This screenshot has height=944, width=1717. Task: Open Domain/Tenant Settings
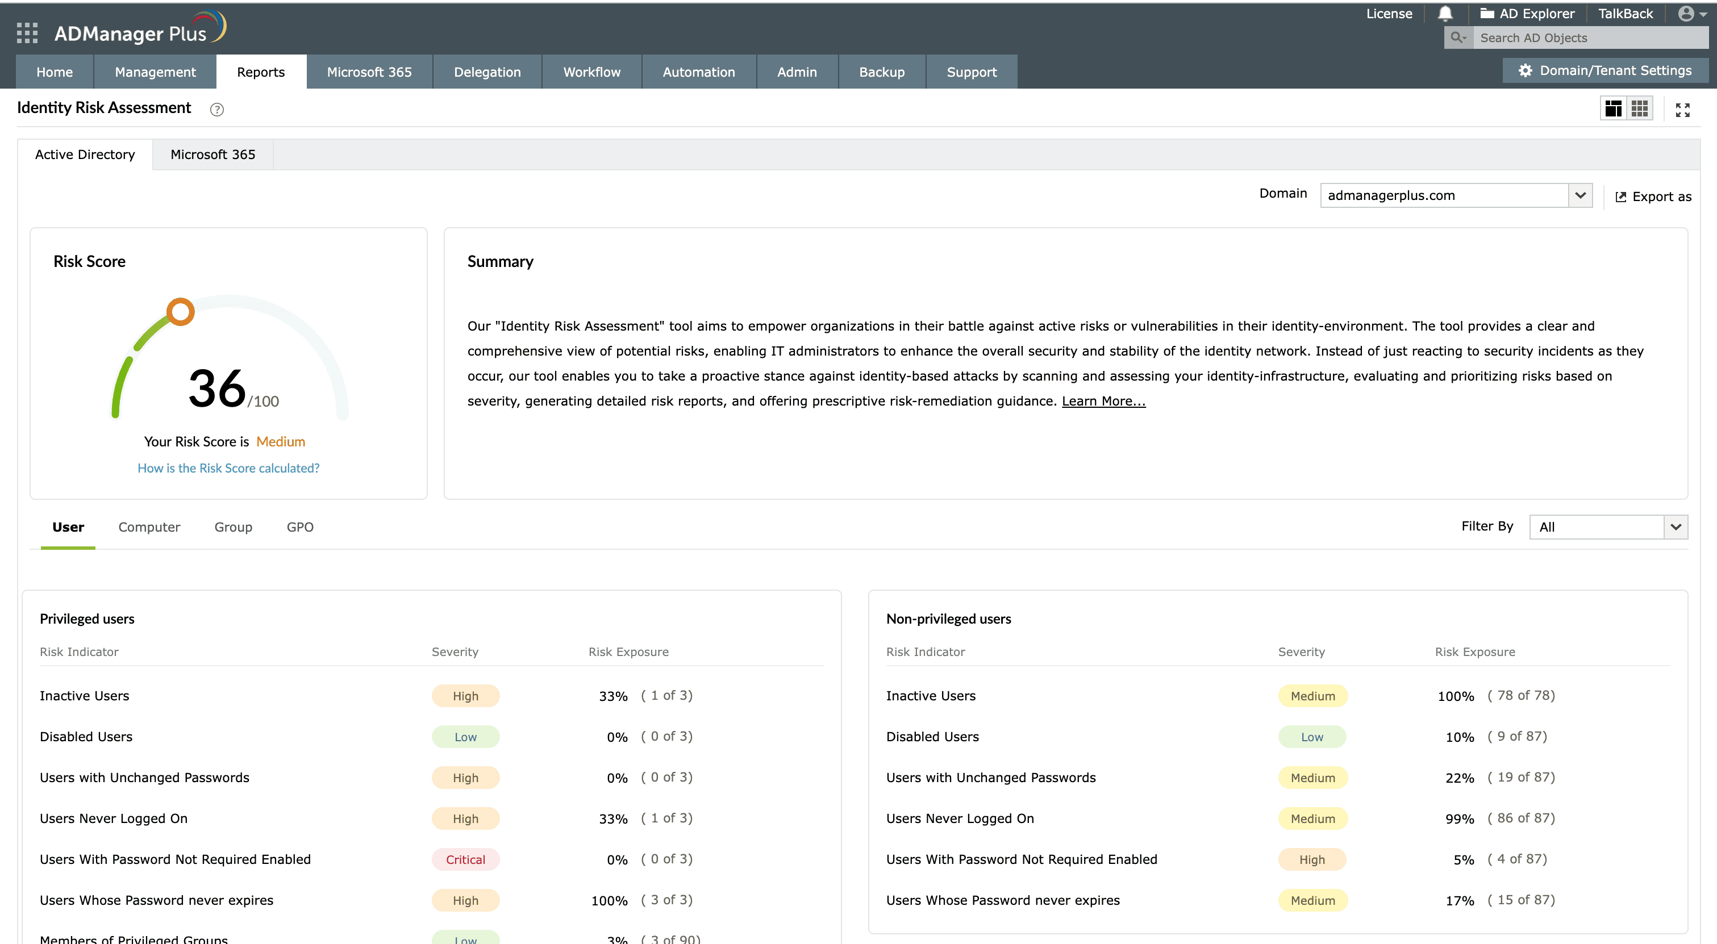point(1606,70)
